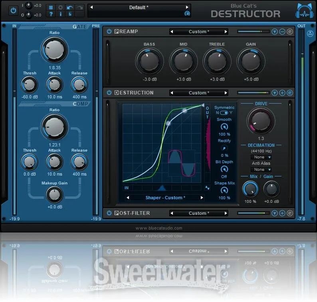Click the circular icon below preset next arrow

click(x=187, y=14)
